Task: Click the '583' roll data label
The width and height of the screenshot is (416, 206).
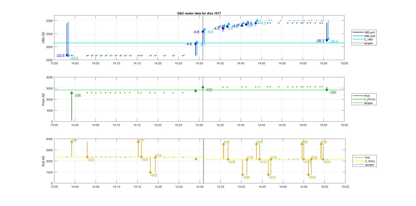Action: 259,142
